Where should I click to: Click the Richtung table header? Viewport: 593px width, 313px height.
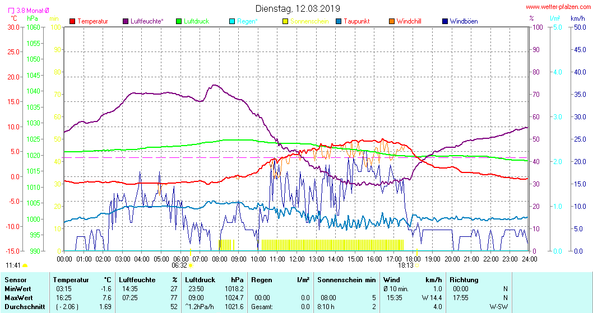[x=464, y=280]
